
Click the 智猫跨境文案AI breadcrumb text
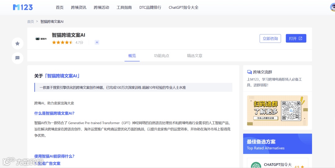[x=52, y=22]
